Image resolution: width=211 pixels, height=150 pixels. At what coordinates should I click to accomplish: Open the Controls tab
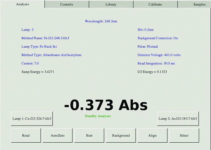67,4
